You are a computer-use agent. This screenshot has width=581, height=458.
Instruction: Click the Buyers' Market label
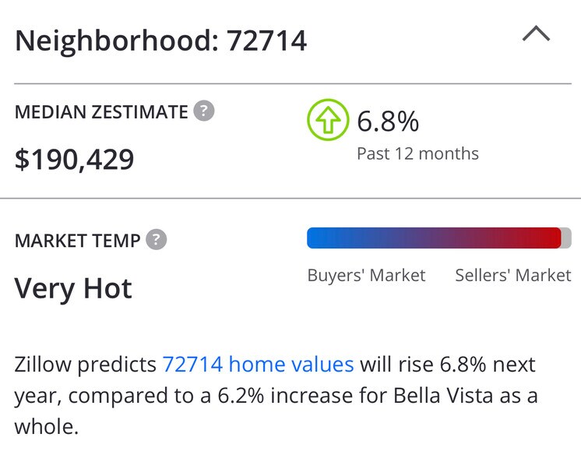tap(366, 276)
